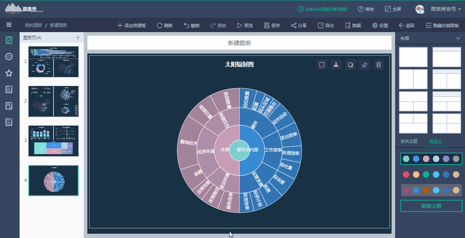Add a new album page with plus icon

(78, 37)
